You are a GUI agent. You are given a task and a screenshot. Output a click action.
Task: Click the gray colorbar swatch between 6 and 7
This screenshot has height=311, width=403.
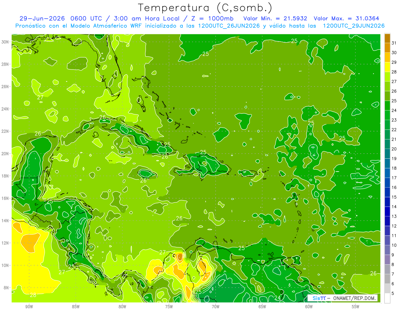(387, 279)
